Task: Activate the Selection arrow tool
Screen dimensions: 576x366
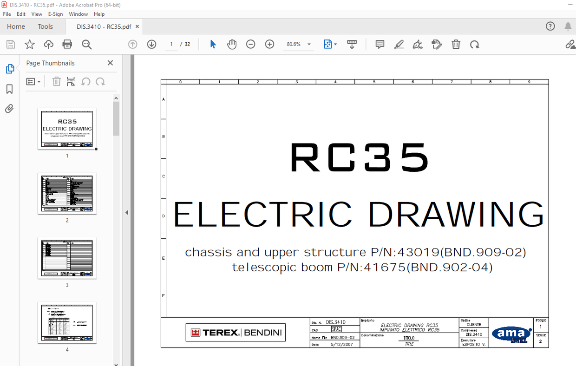Action: click(213, 44)
